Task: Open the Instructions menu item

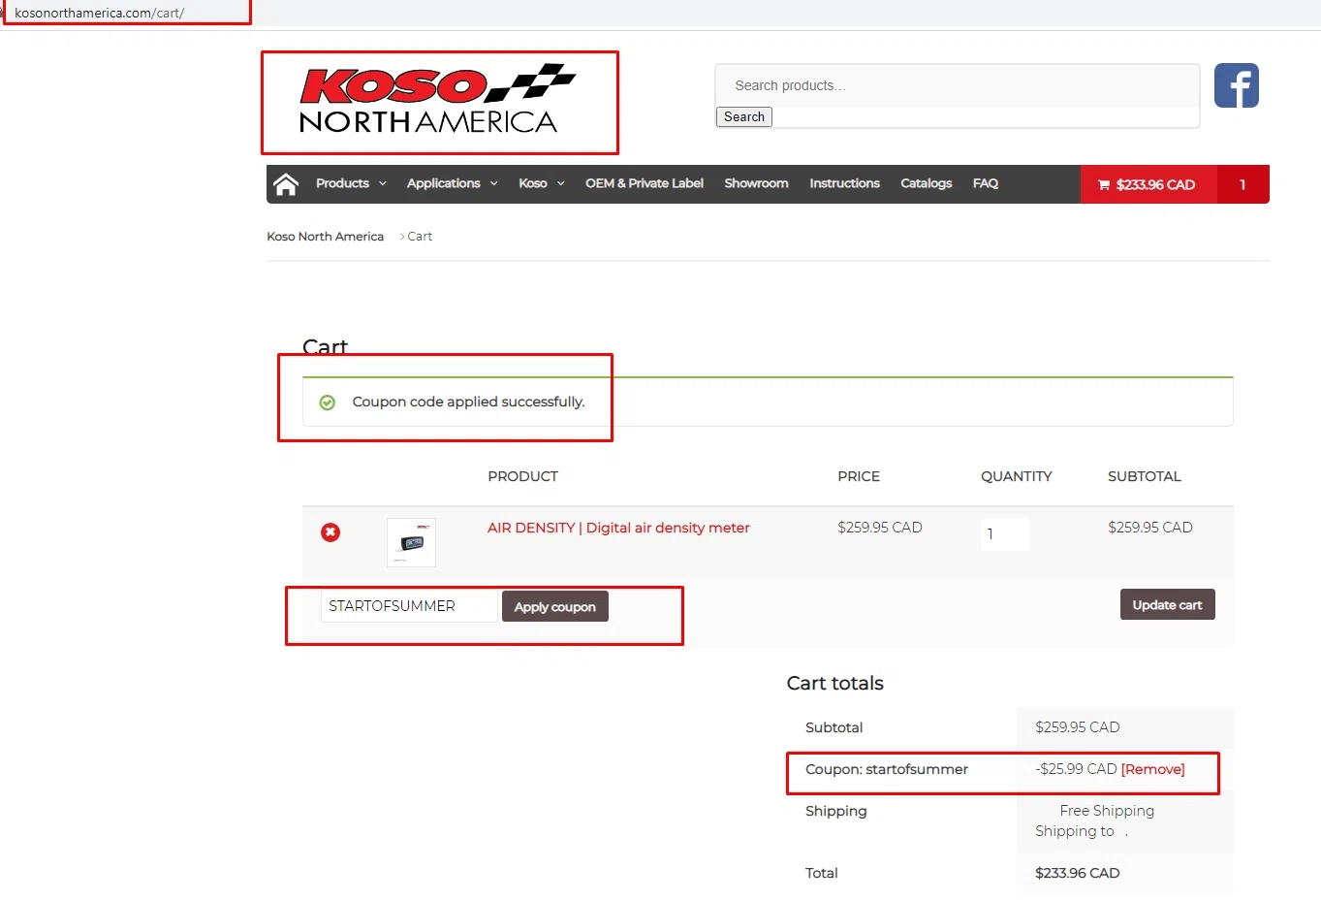Action: pyautogui.click(x=844, y=183)
